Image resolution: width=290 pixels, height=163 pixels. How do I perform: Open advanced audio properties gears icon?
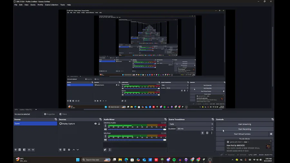click(105, 150)
